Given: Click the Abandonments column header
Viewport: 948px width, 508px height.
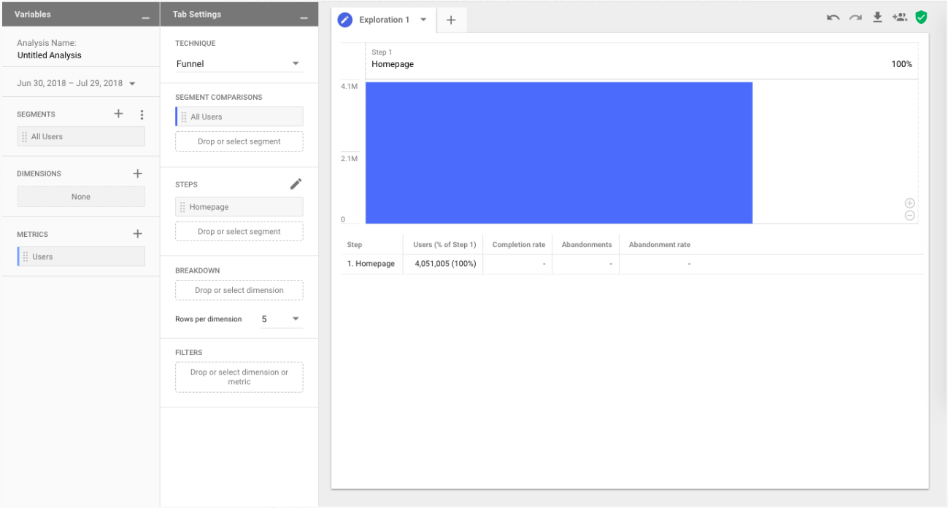Looking at the screenshot, I should (587, 245).
